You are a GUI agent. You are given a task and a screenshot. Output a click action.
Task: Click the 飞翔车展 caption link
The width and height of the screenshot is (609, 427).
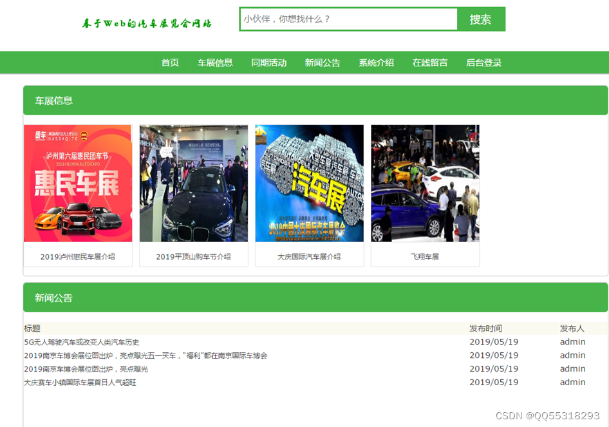point(425,257)
